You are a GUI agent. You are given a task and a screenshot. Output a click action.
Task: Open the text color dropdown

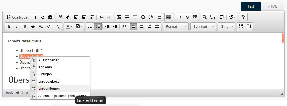click(x=69, y=26)
